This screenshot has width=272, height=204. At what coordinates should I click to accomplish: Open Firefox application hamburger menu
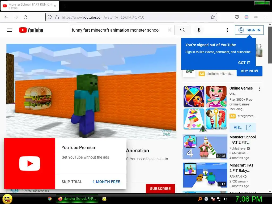266,17
